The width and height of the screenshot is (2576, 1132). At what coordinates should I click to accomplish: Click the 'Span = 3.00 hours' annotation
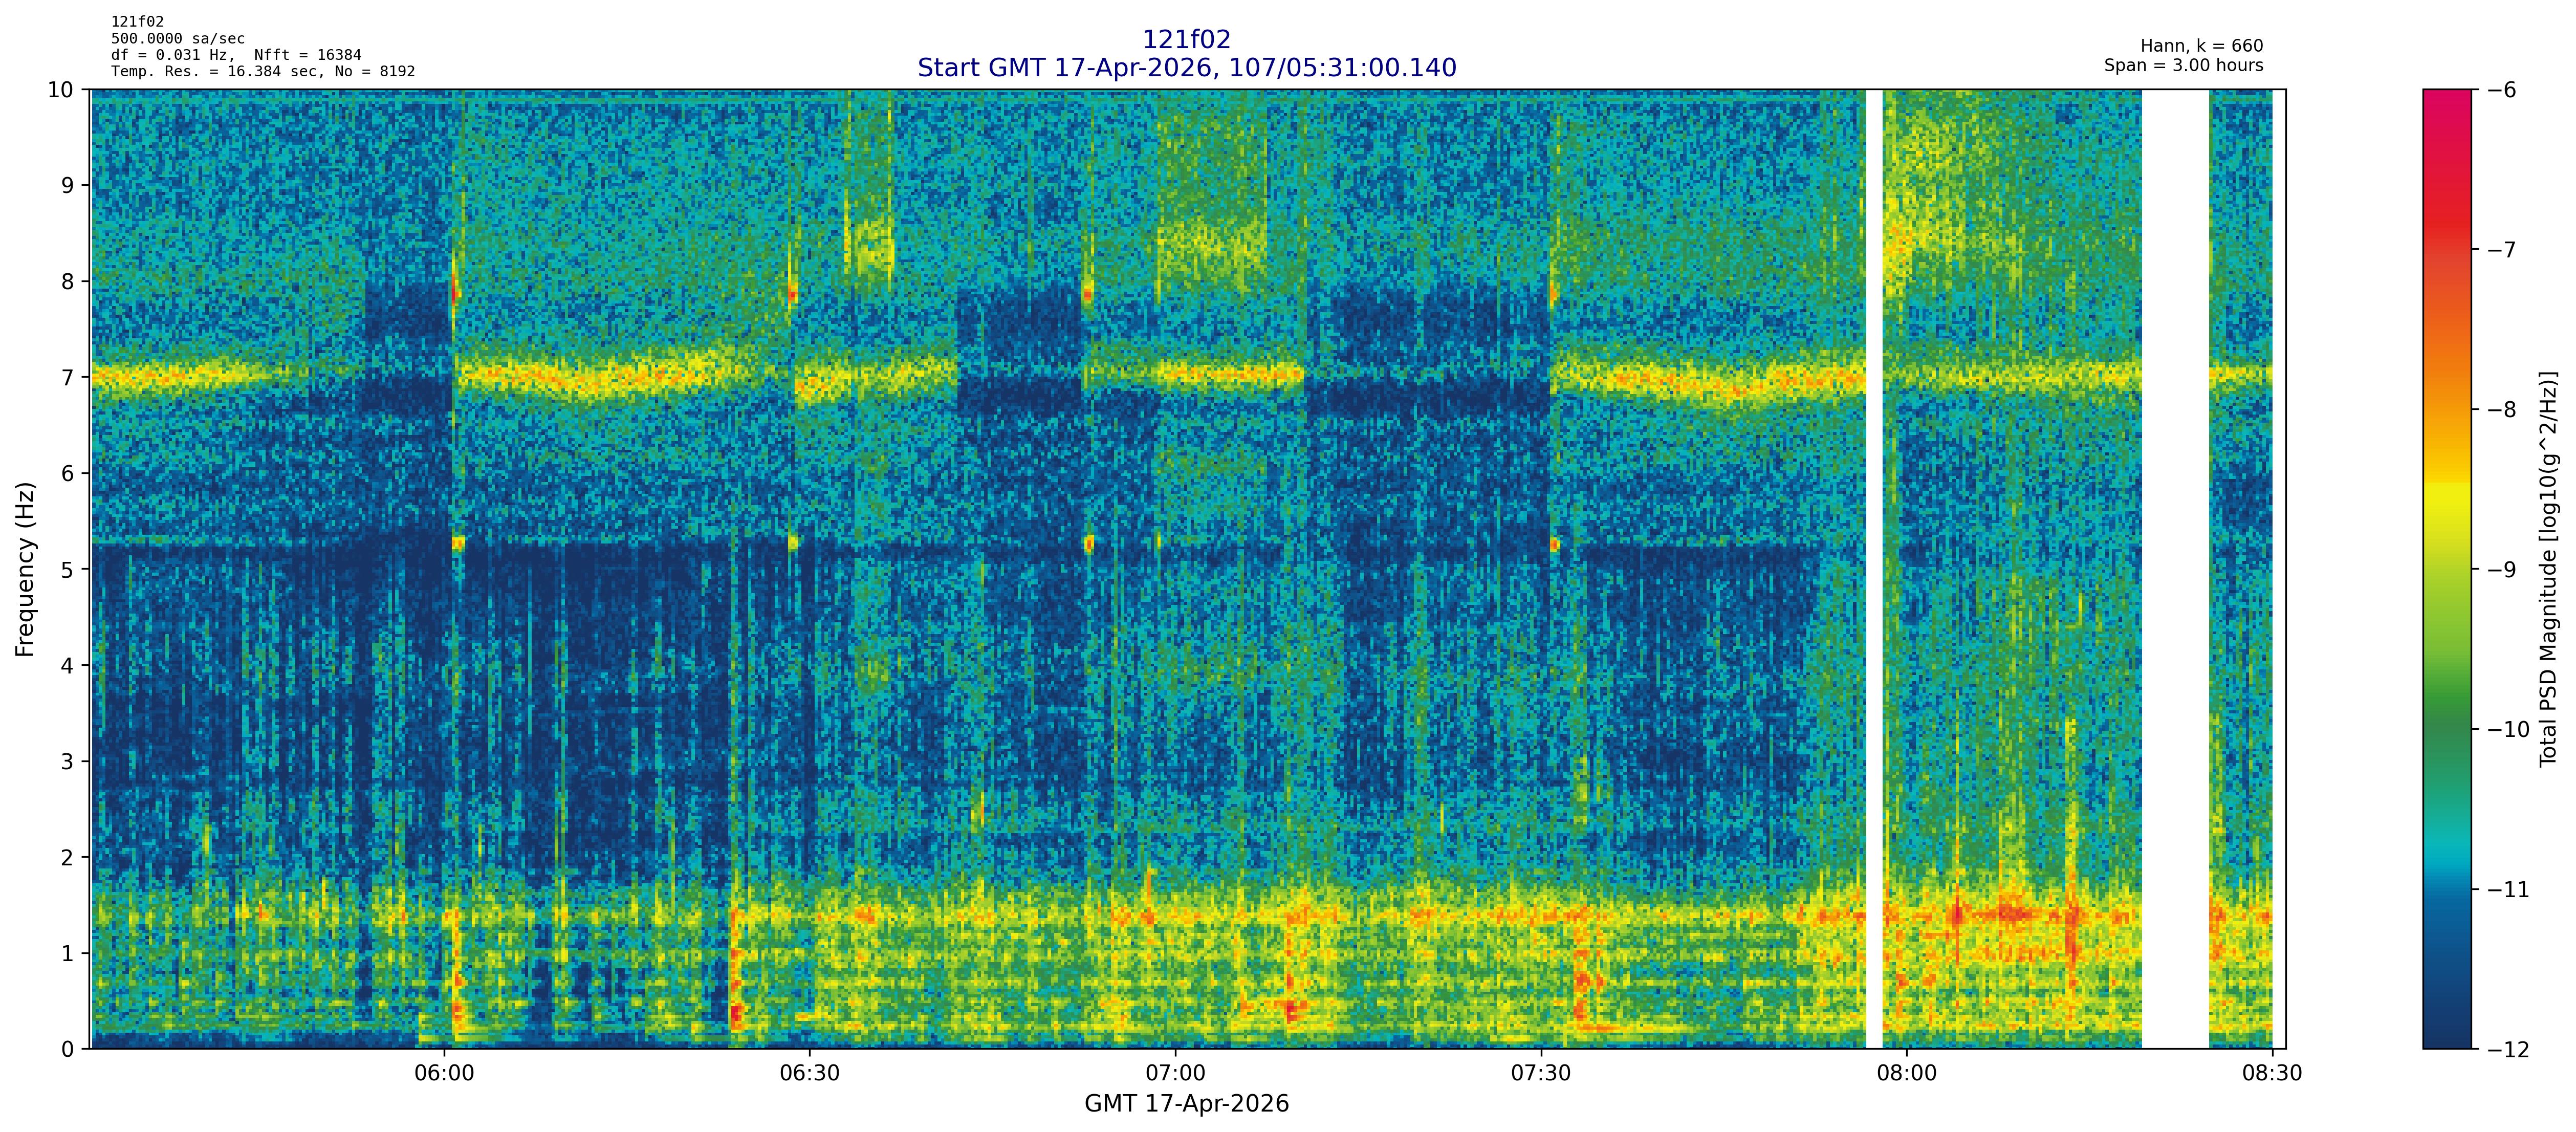2183,65
